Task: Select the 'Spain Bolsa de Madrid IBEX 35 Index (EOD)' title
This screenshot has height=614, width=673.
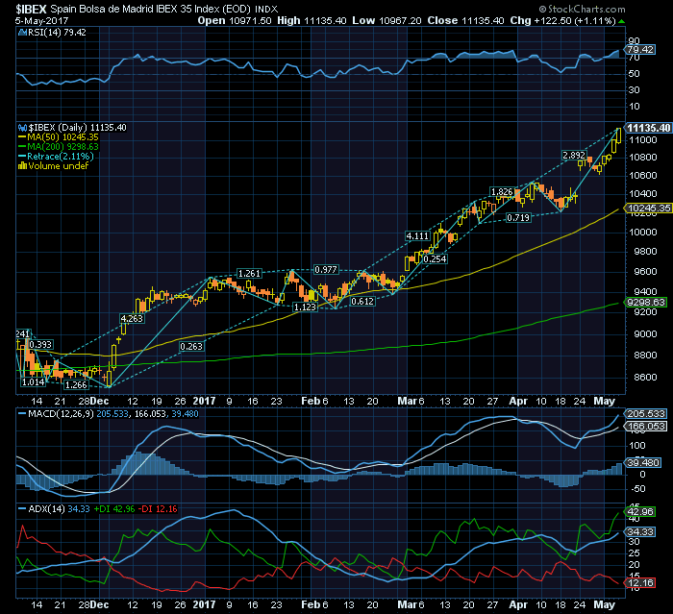Action: (x=150, y=9)
